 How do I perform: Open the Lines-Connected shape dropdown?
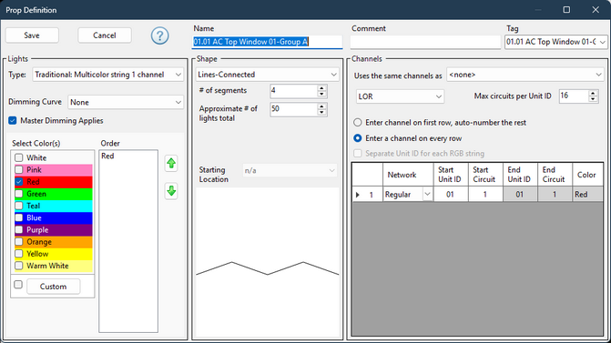268,75
